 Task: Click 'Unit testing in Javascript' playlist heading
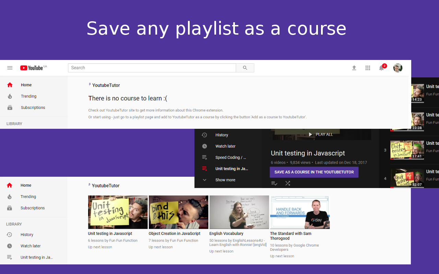click(308, 153)
